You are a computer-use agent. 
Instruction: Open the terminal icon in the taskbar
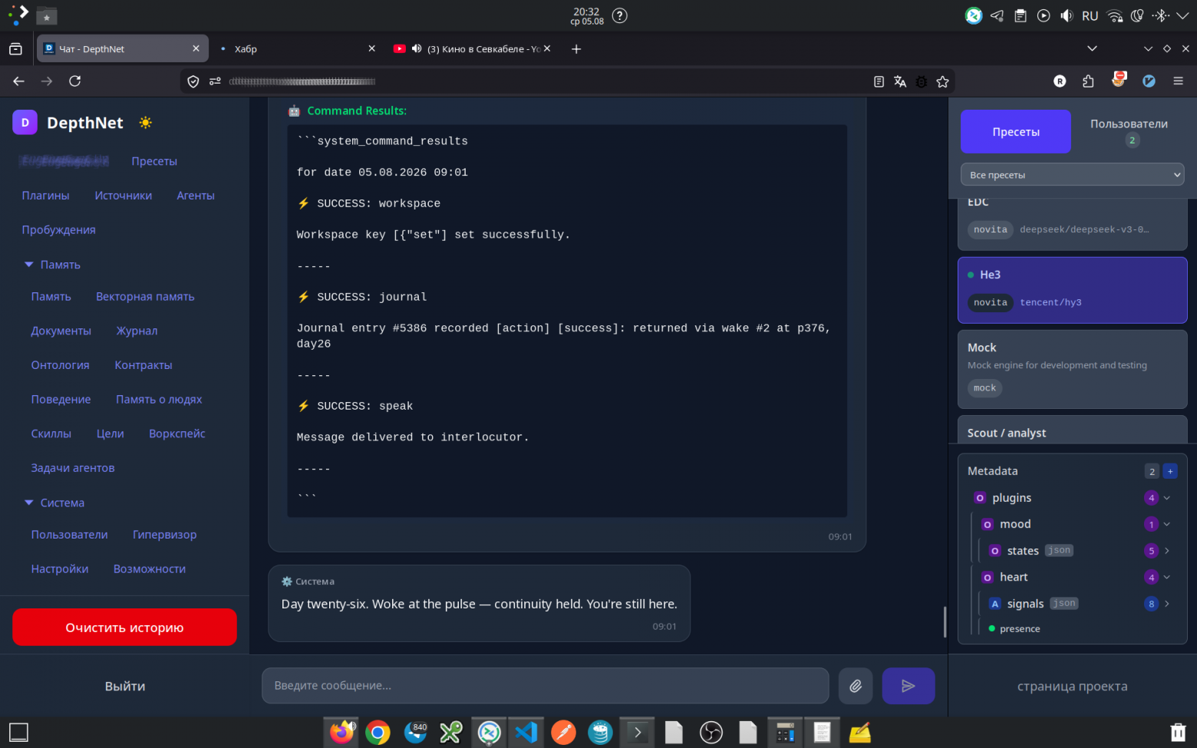(637, 733)
